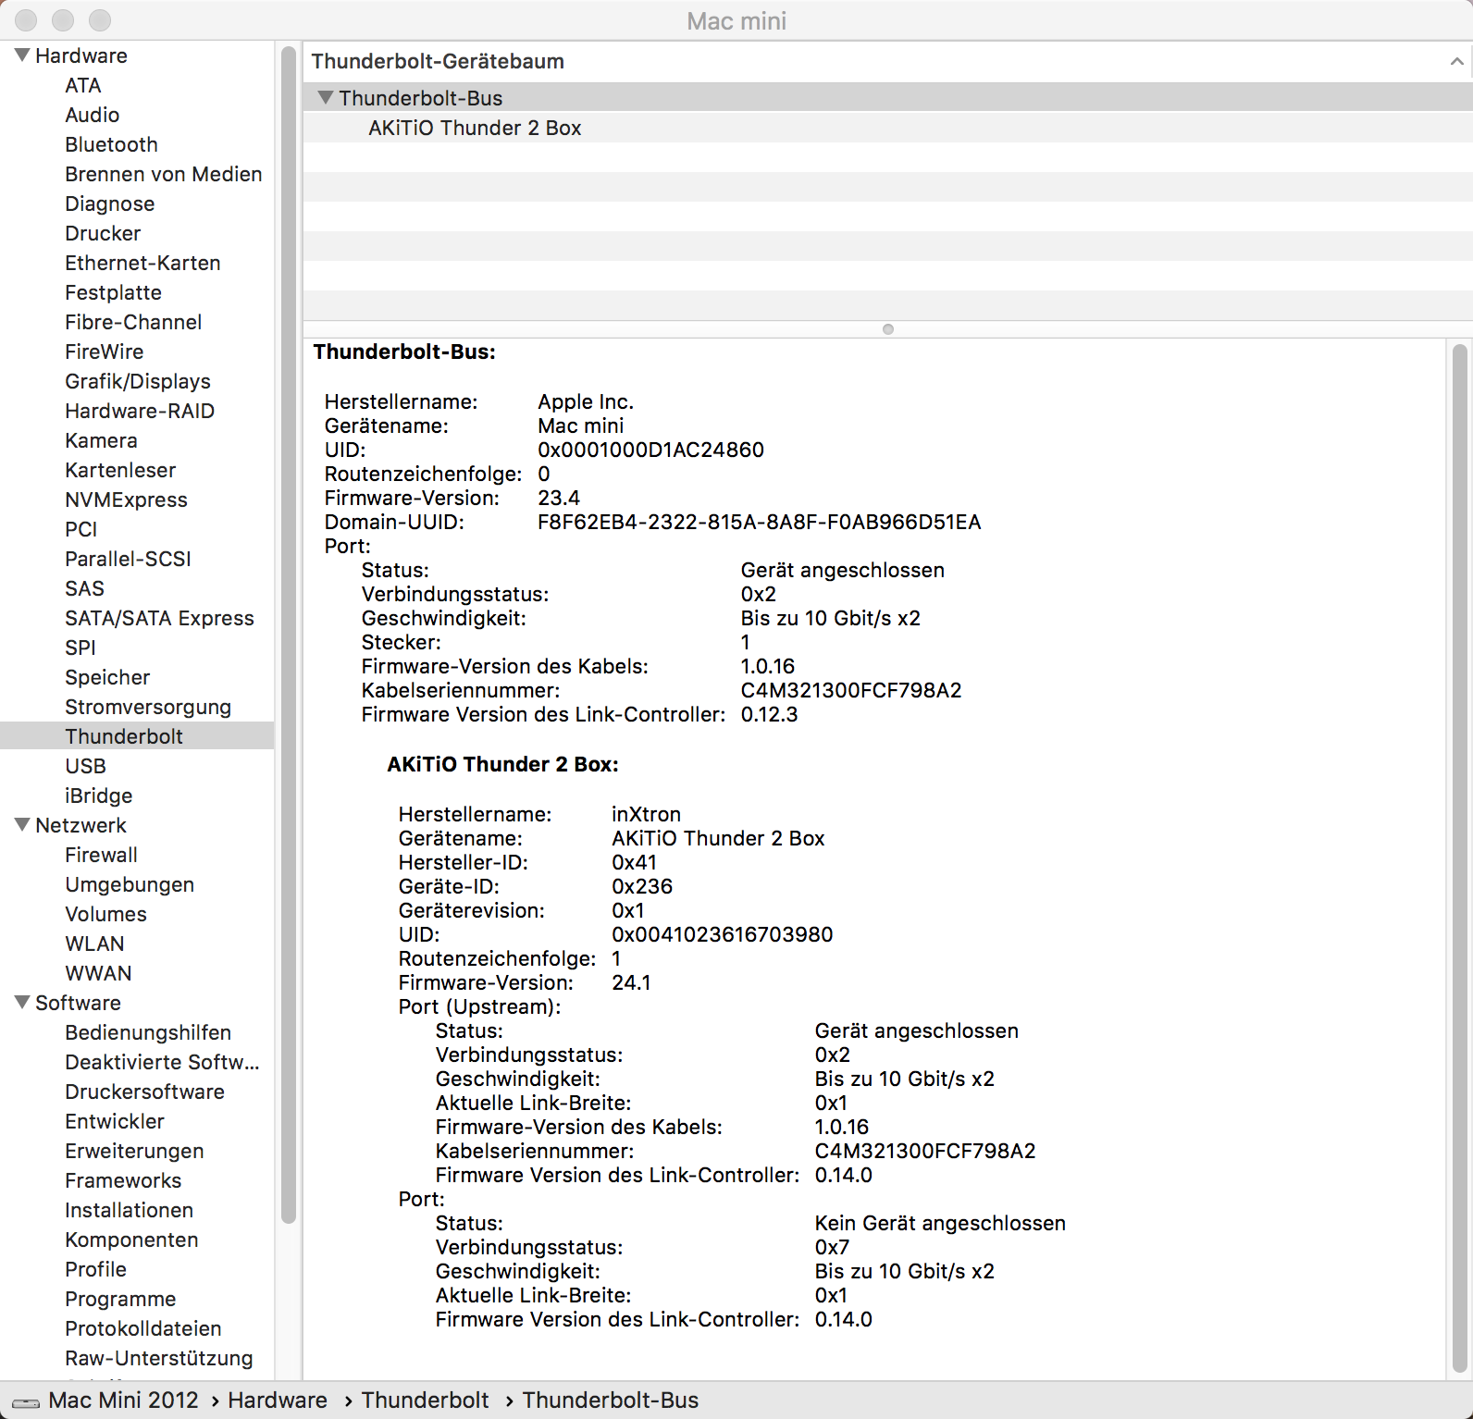Click the detail pane vertical scrollbar
This screenshot has width=1473, height=1419.
click(x=1460, y=858)
